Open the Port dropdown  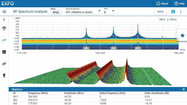pos(109,11)
